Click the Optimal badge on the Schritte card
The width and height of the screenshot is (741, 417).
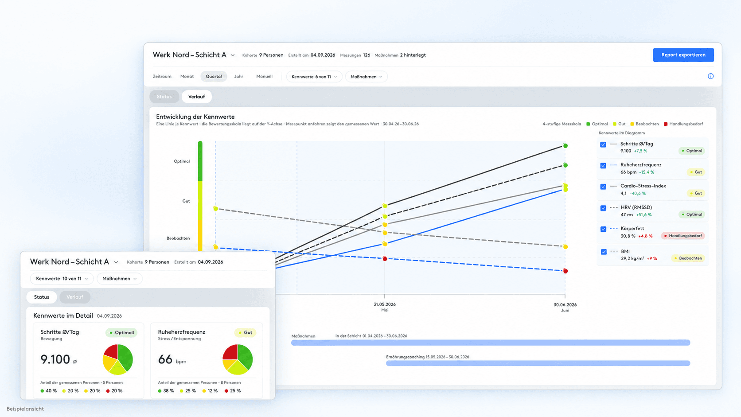[121, 333]
